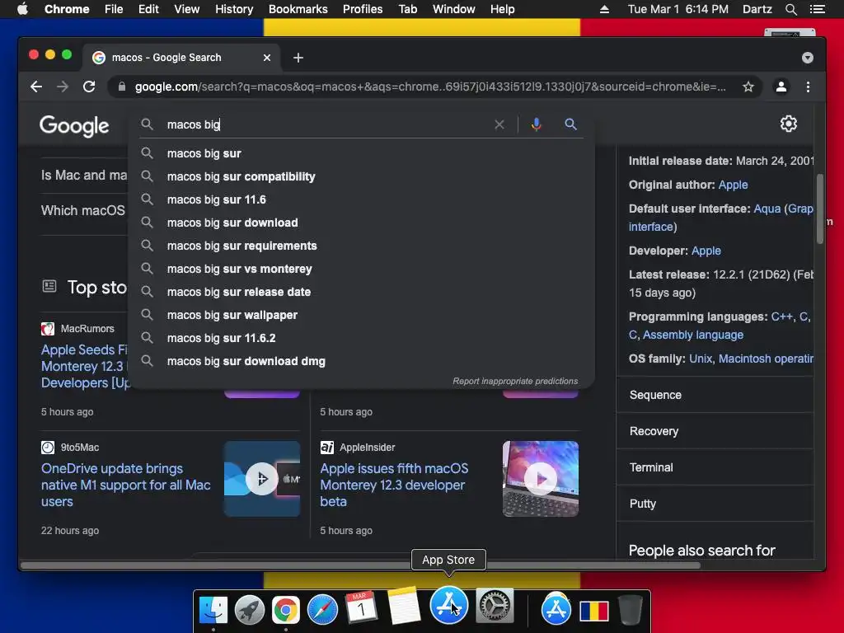
Task: Expand the 'Sequence' row
Action: point(715,395)
